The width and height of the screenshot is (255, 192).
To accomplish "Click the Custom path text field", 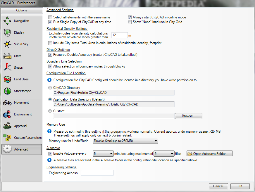I will tap(114, 116).
